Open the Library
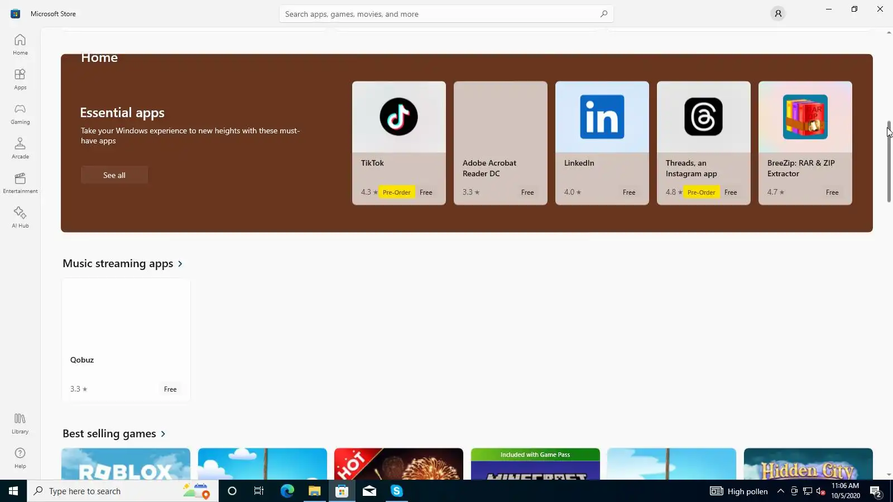 (x=20, y=423)
